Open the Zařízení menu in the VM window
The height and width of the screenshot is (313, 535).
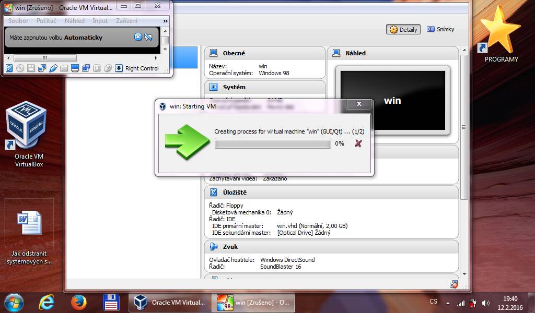[126, 21]
